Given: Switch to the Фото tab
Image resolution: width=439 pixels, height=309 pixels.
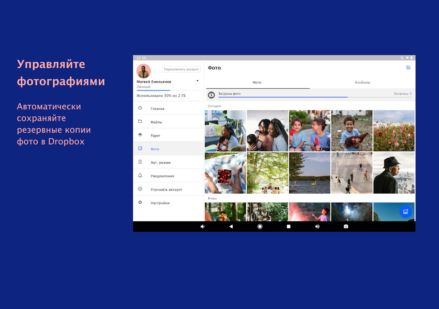Looking at the screenshot, I should 257,82.
